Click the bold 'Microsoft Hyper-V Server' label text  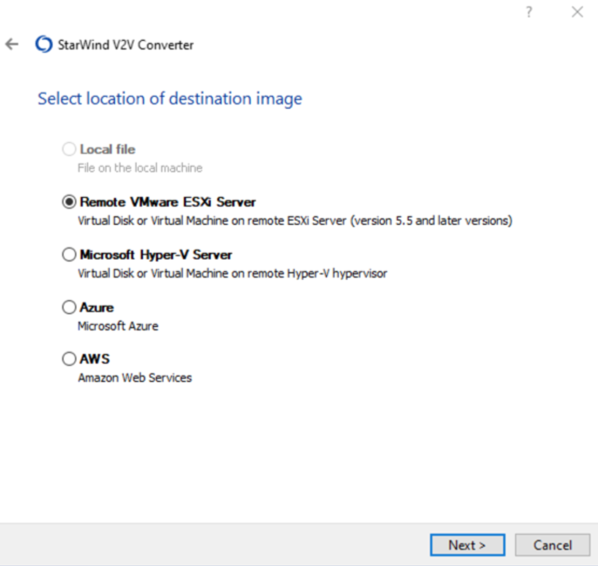point(156,255)
